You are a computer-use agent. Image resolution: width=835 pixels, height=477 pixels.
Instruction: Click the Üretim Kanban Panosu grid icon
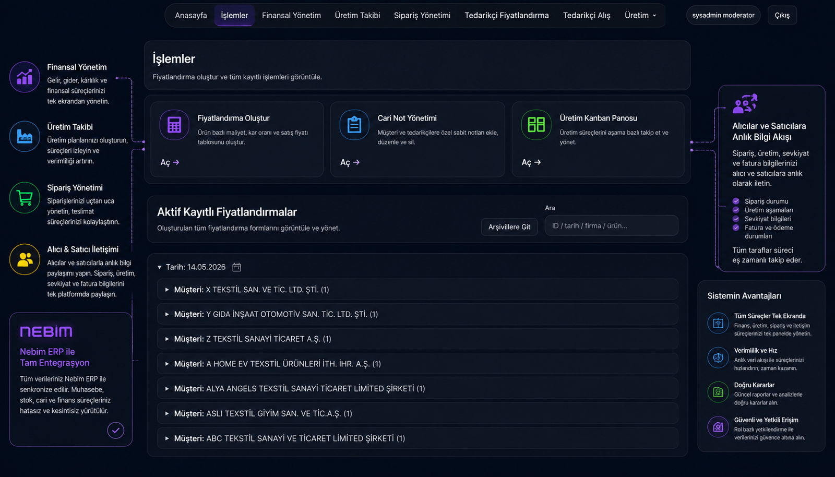[536, 125]
